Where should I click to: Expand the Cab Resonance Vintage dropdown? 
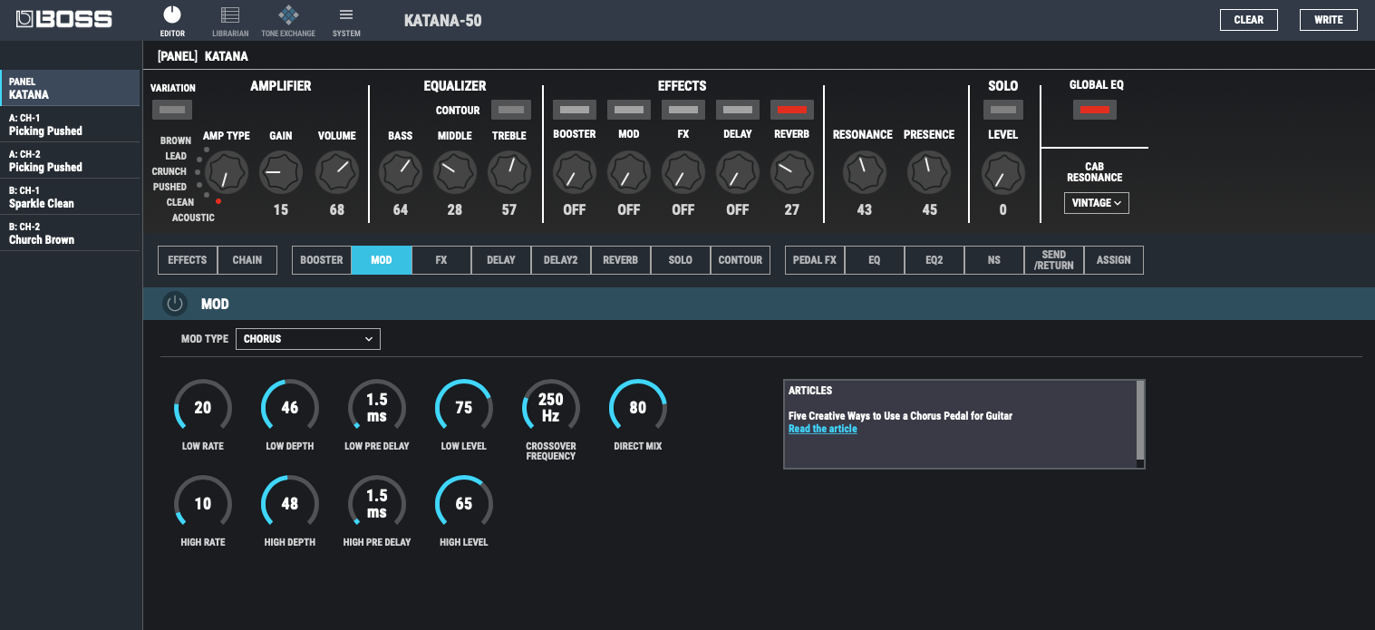tap(1096, 203)
